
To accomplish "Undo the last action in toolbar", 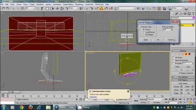I will [3, 9].
